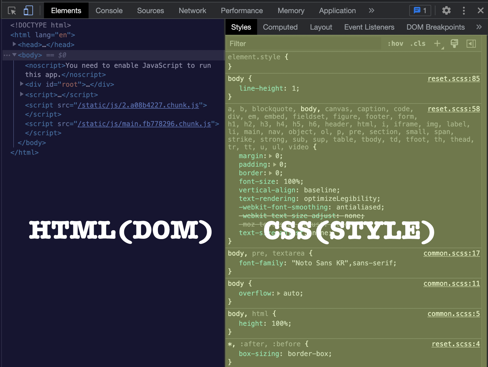This screenshot has width=488, height=367.
Task: Open source link common.scss:5
Action: pos(453,314)
